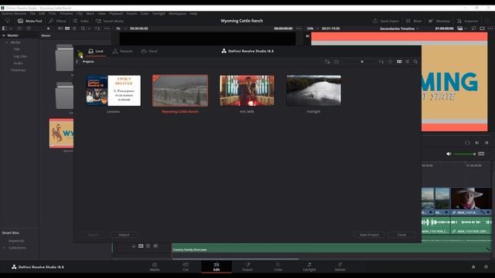Viewport: 495px width, 278px height.
Task: Switch to the Color page
Action: tap(278, 266)
